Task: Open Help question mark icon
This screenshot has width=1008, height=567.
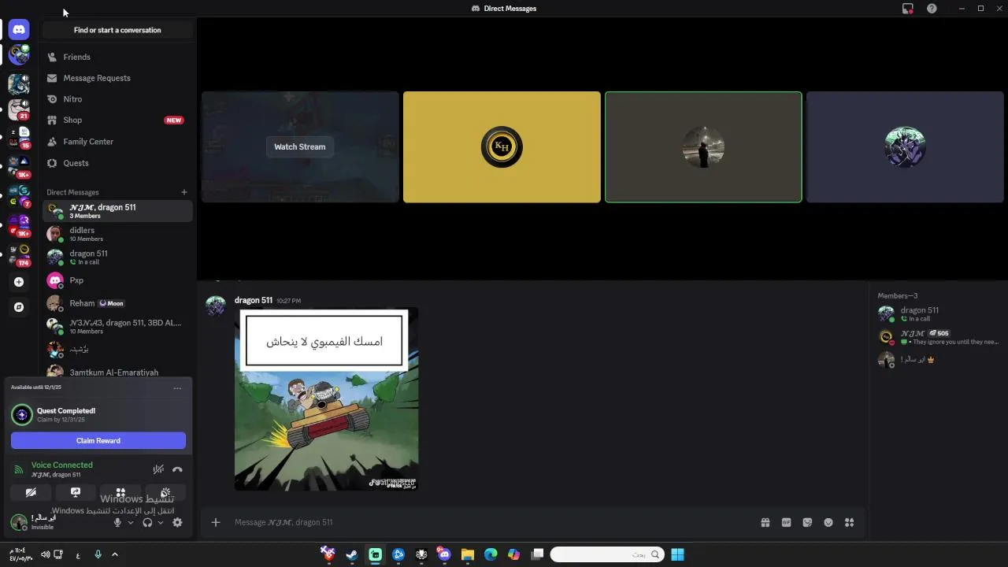Action: pos(932,9)
